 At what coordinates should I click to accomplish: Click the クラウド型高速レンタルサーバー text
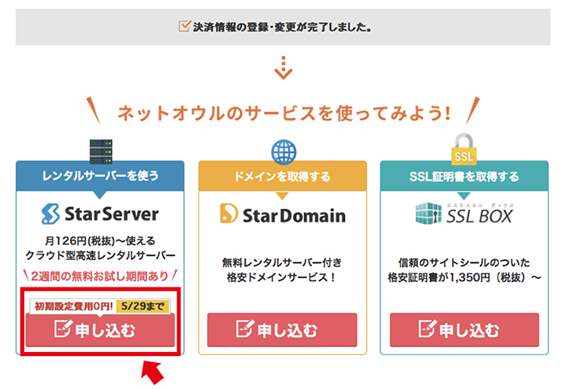point(100,256)
